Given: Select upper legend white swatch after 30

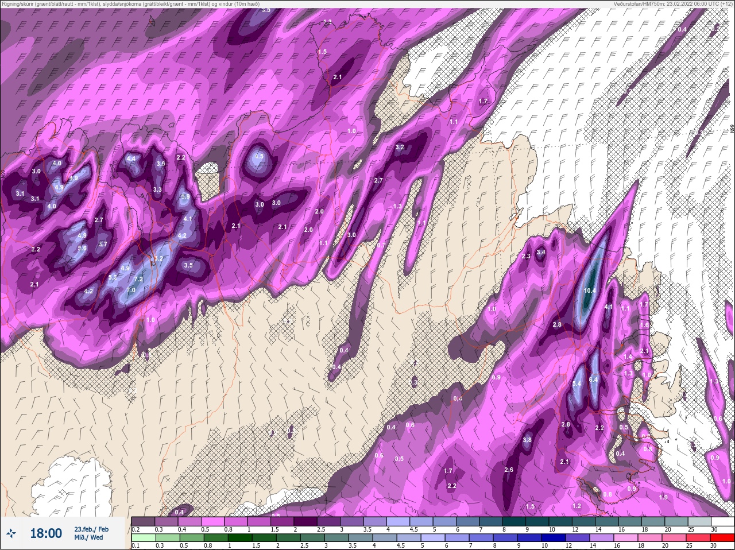Looking at the screenshot, I should point(722,522).
